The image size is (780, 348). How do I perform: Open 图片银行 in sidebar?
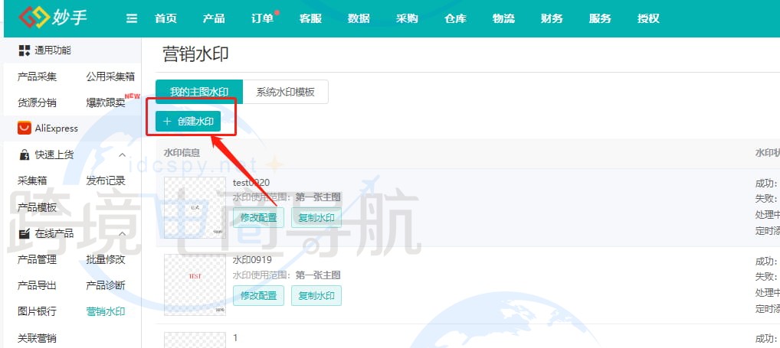(x=37, y=311)
